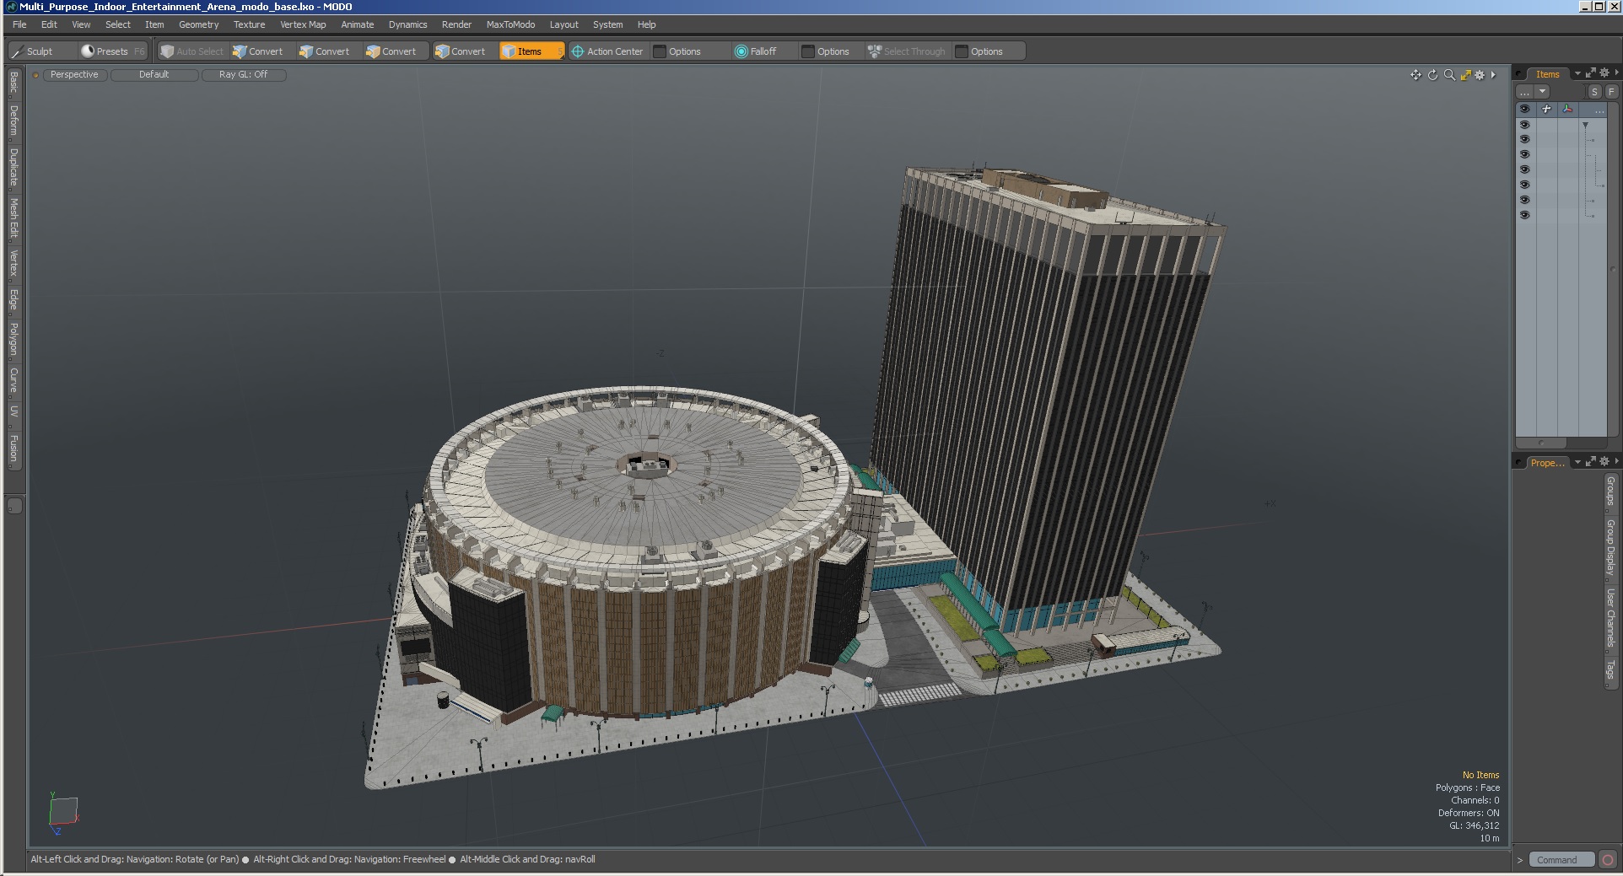
Task: Toggle visibility of sixth item row
Action: pyautogui.click(x=1524, y=201)
